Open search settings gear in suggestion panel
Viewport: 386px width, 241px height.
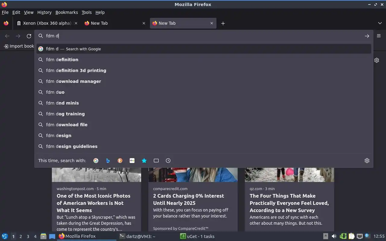(x=367, y=161)
